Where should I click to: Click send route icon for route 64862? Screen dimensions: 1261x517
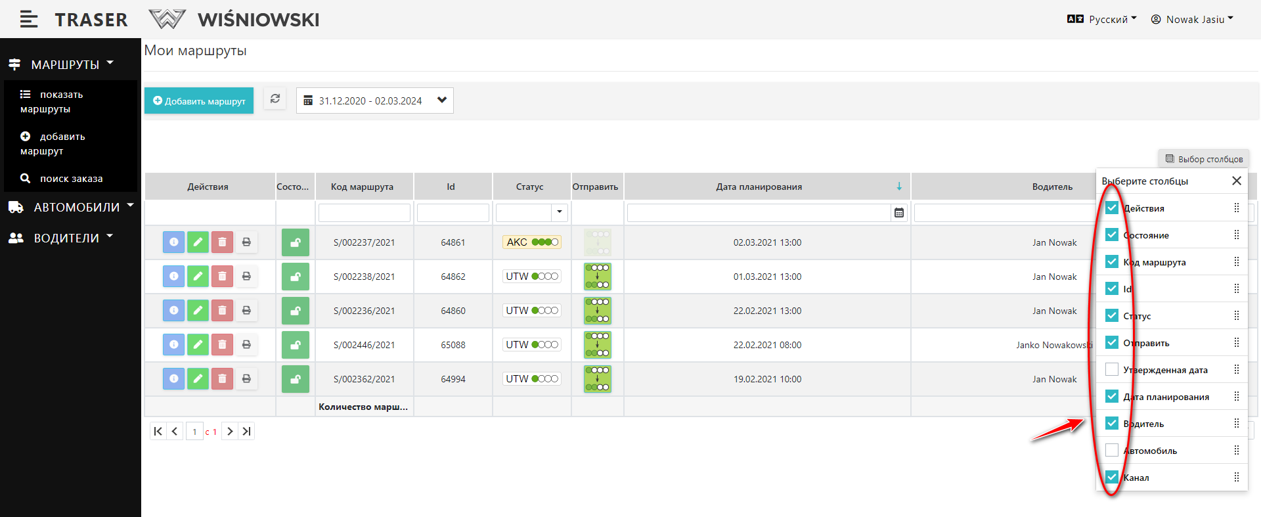coord(597,277)
